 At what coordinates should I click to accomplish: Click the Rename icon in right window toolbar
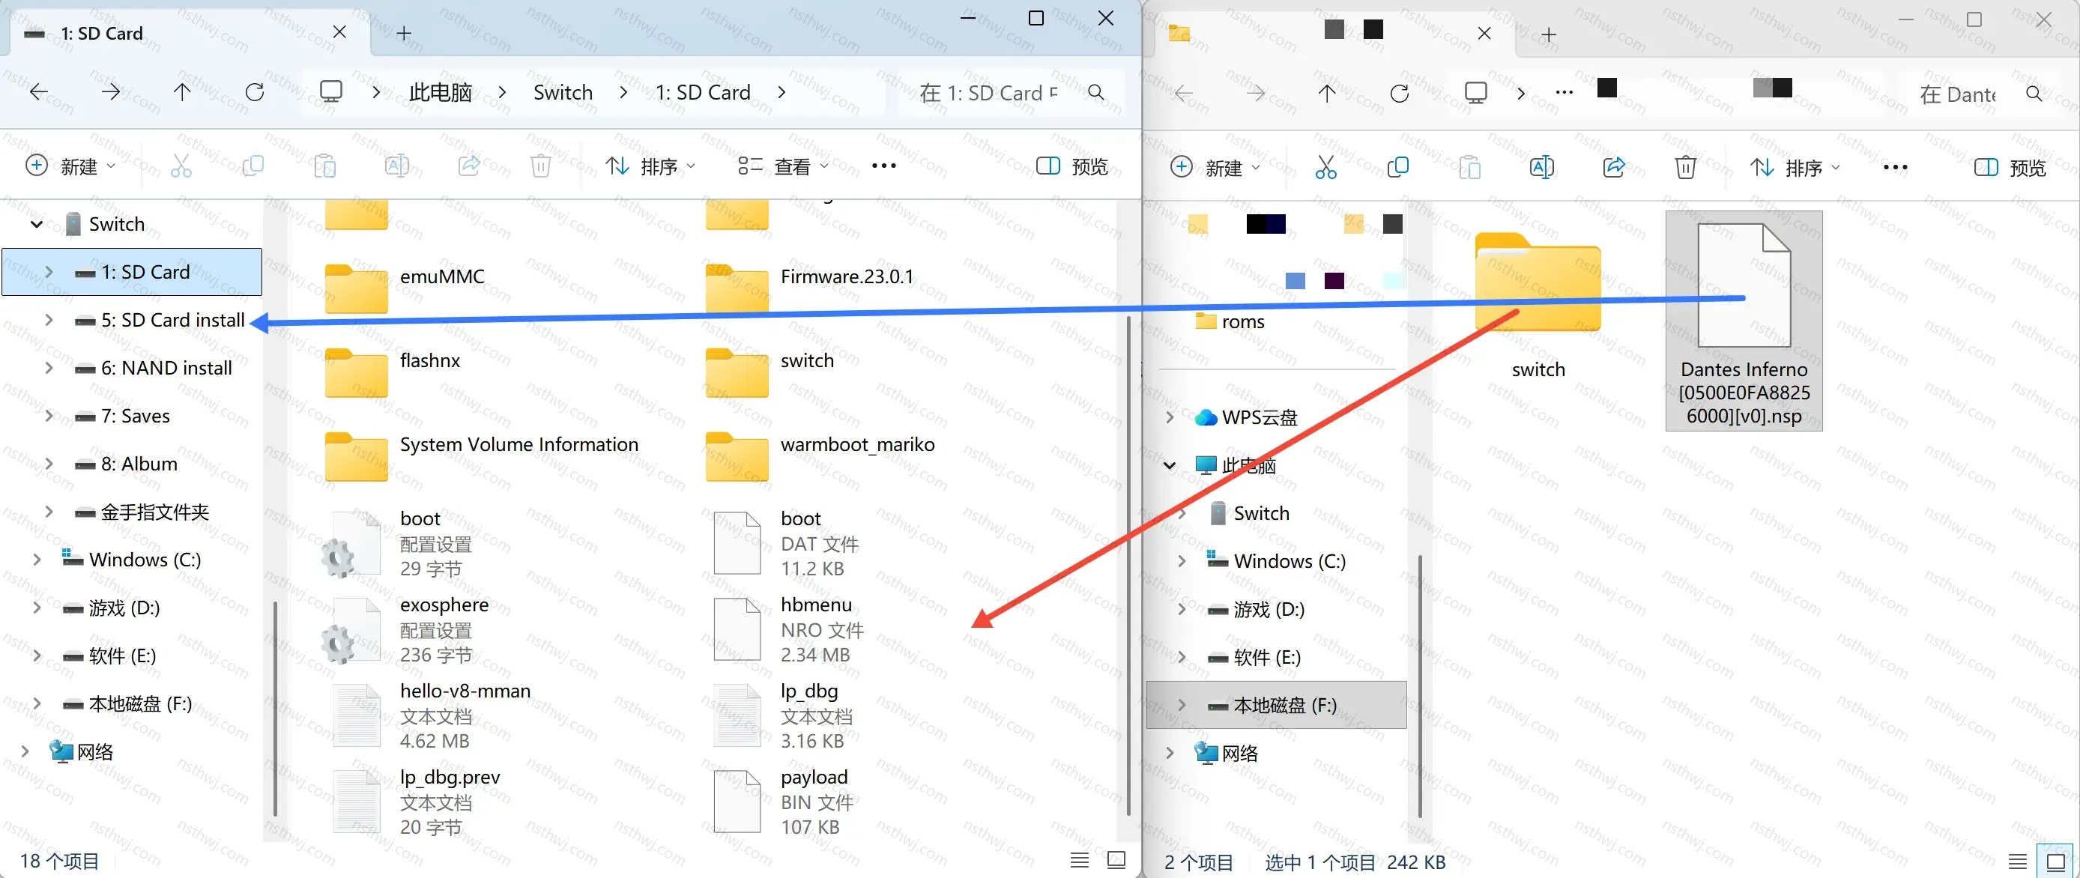pos(1541,167)
